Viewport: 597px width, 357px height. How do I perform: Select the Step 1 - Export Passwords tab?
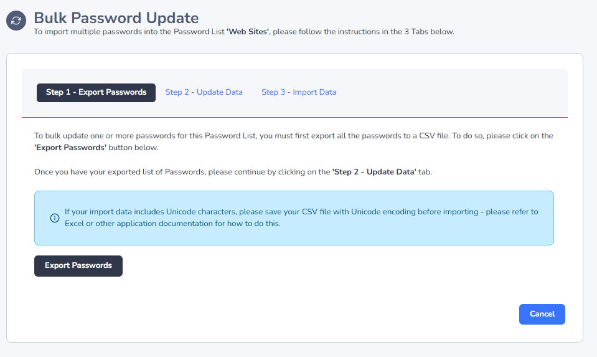pos(96,92)
